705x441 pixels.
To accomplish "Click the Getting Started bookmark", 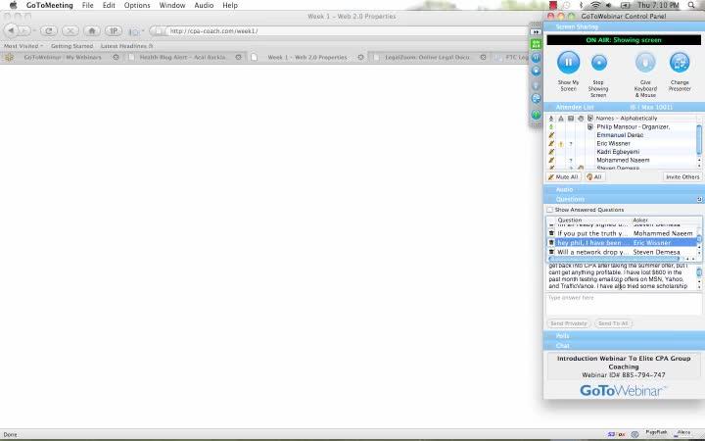I will pos(71,46).
